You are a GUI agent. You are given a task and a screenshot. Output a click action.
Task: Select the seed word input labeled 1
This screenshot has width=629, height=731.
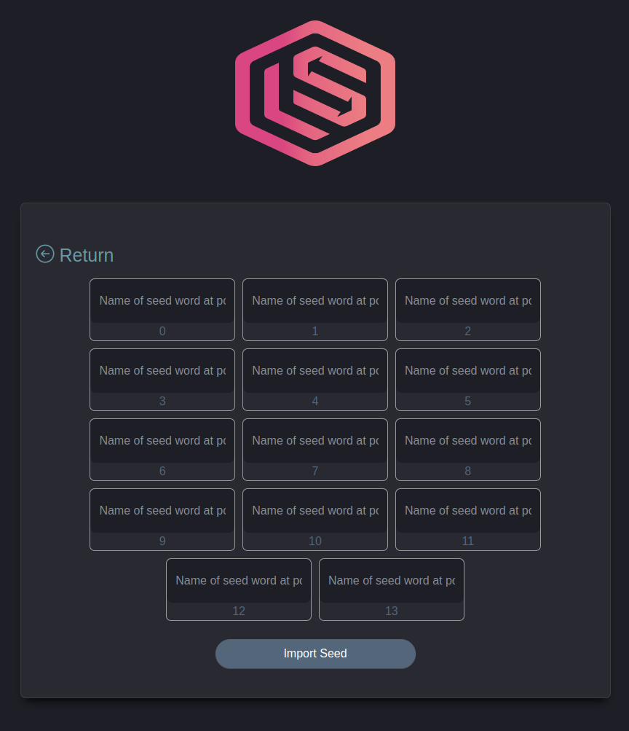pyautogui.click(x=315, y=301)
